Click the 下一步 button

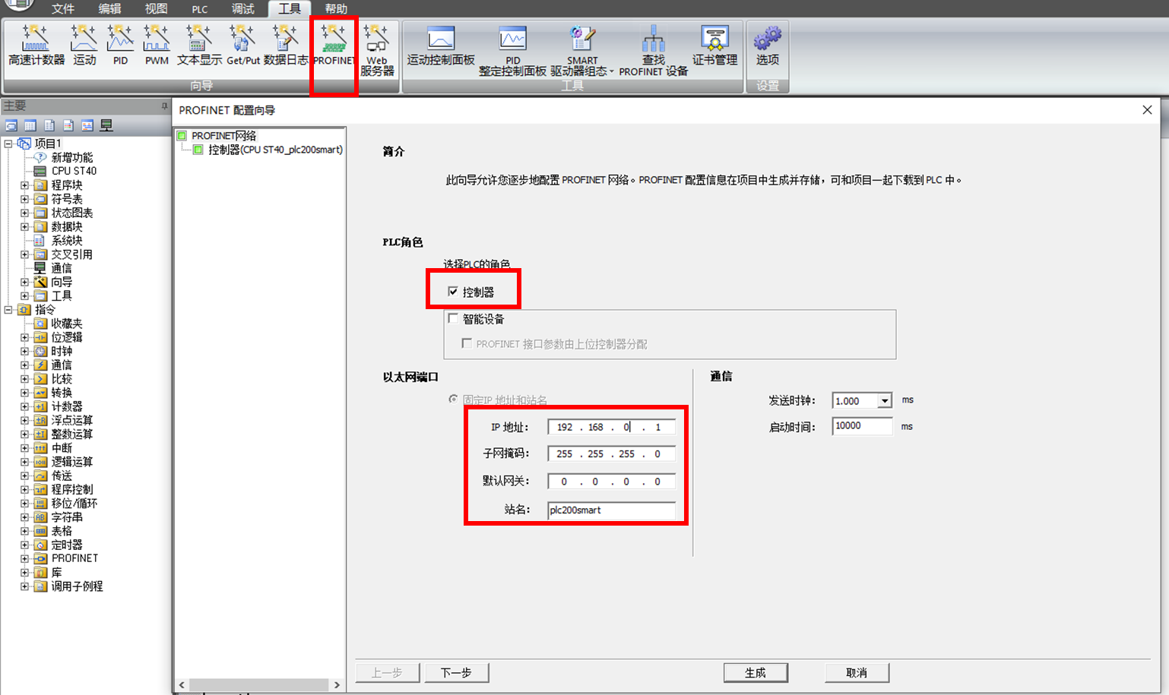456,672
